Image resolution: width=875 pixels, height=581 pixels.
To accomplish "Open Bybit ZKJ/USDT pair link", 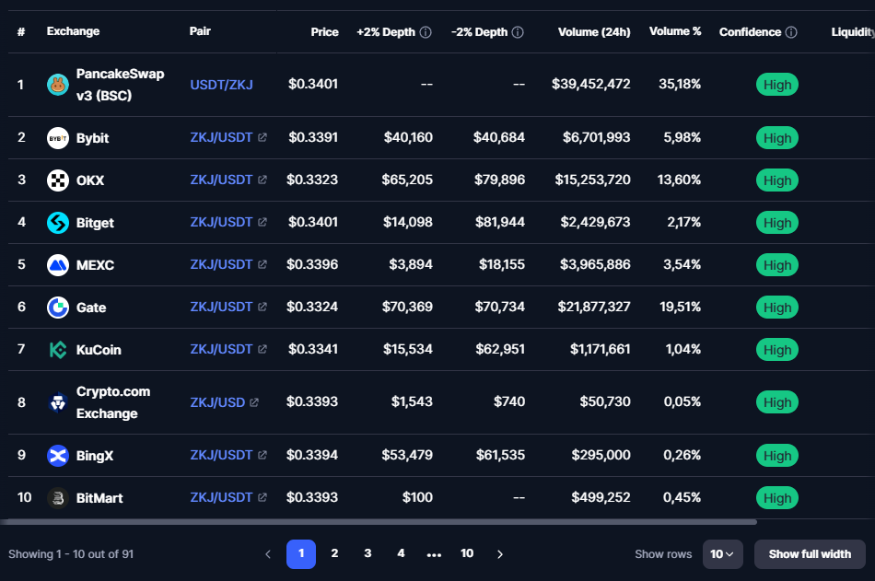I will click(x=222, y=137).
